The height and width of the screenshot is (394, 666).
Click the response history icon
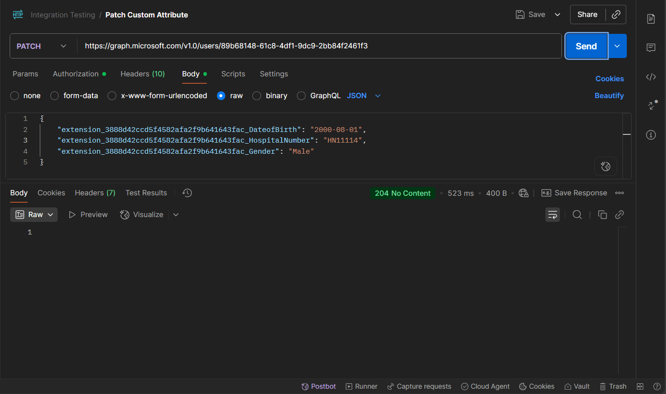coord(187,193)
